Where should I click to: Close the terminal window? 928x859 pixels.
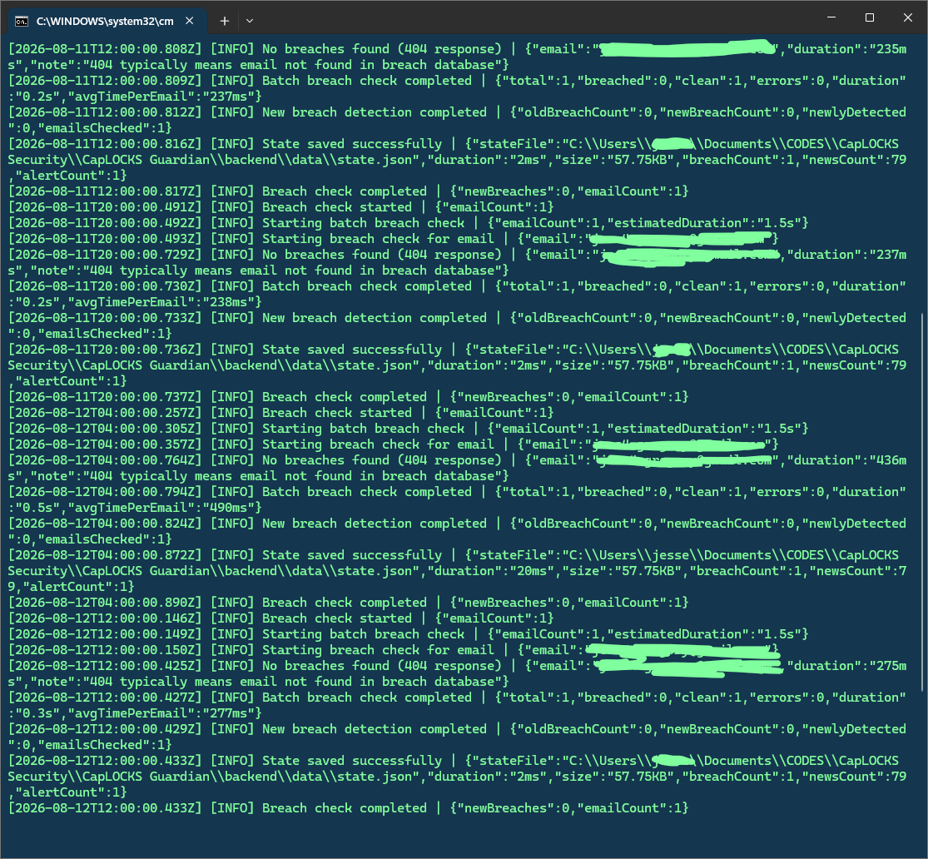pyautogui.click(x=908, y=17)
